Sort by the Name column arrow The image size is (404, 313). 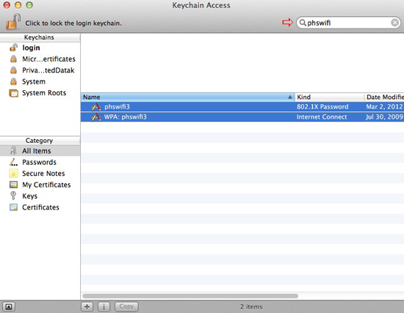tap(290, 97)
